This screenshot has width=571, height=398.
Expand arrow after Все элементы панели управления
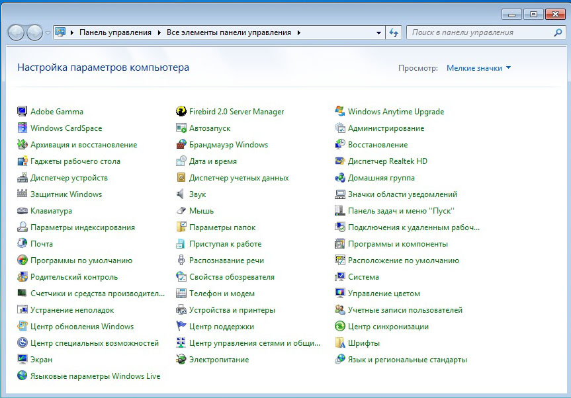(x=298, y=32)
